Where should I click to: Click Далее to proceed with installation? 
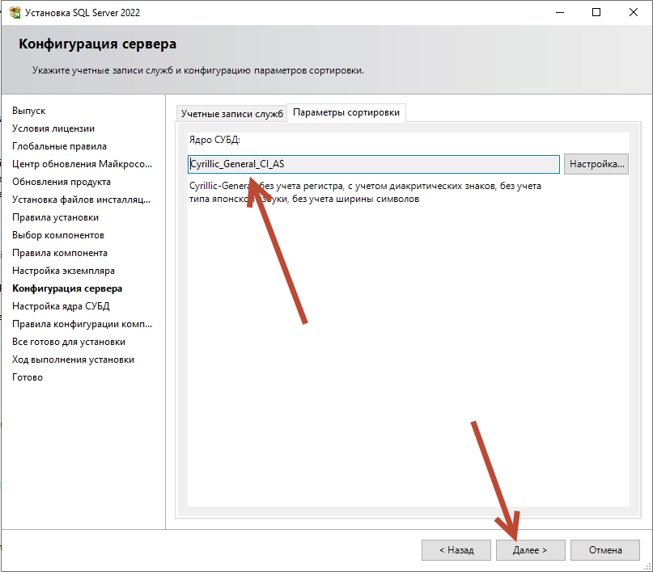(x=530, y=549)
